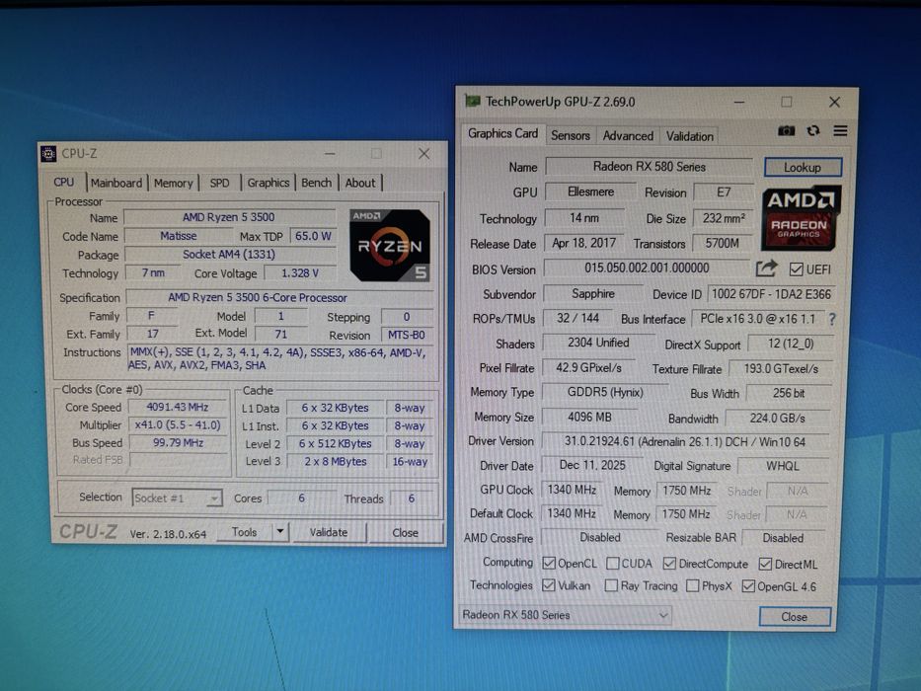Switch to the Mainboard tab in CPU-Z

coord(116,183)
